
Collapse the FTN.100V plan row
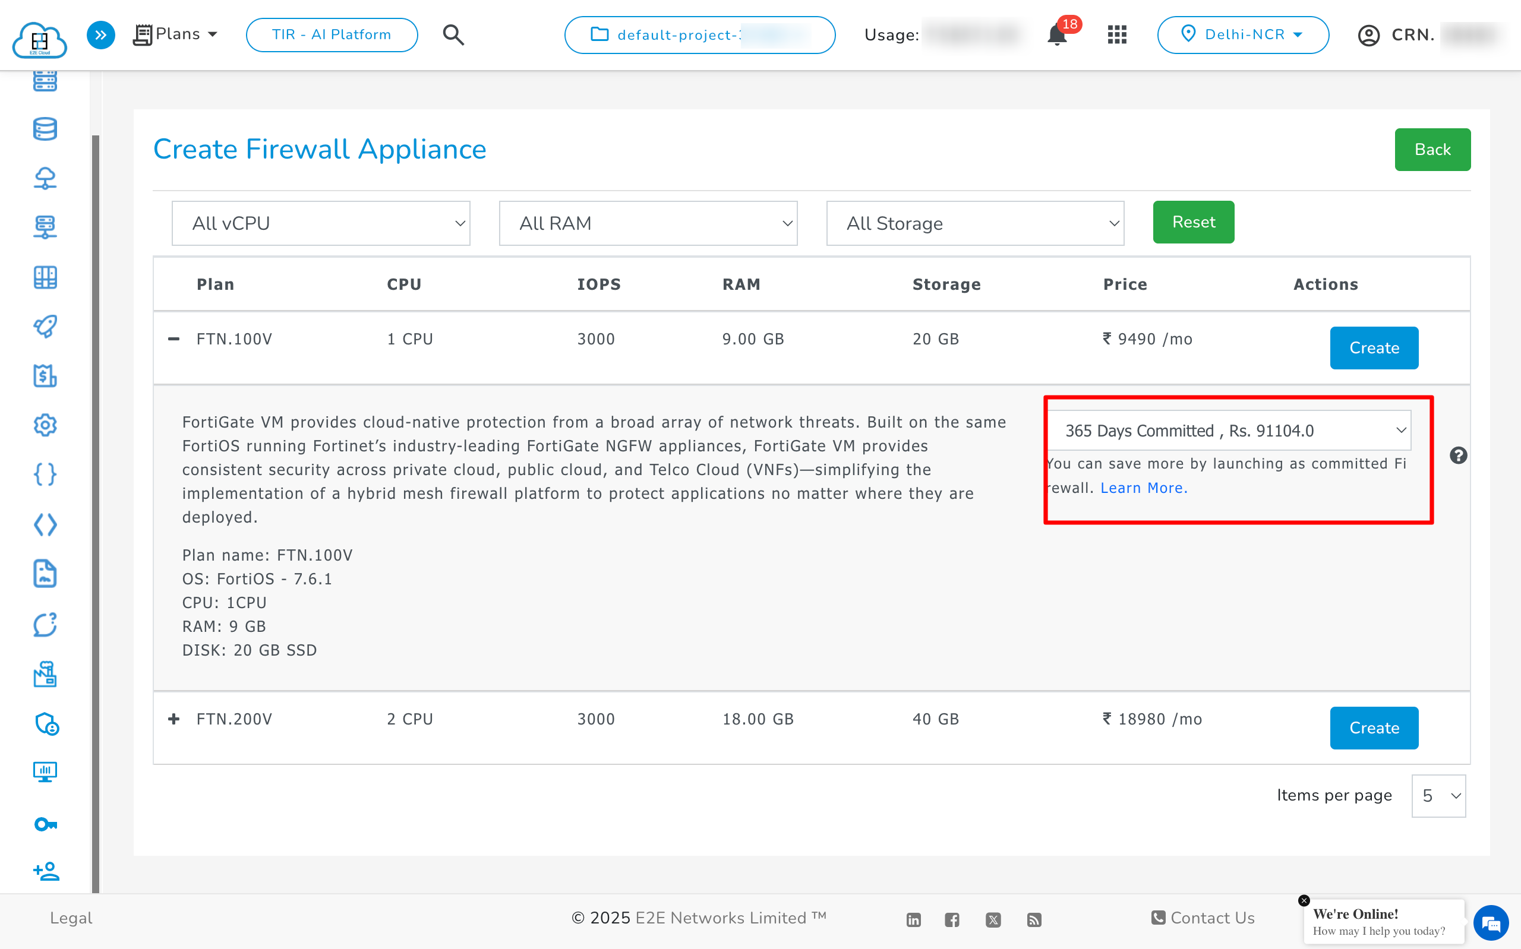[174, 339]
